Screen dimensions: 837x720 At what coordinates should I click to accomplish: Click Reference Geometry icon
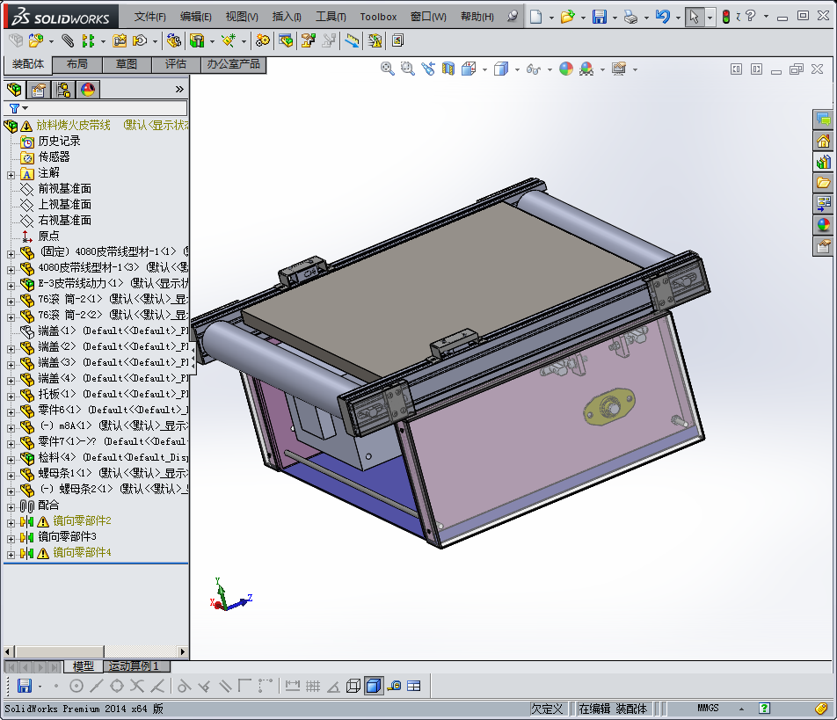[229, 40]
